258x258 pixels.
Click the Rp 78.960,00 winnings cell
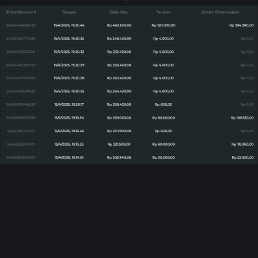pos(243,144)
